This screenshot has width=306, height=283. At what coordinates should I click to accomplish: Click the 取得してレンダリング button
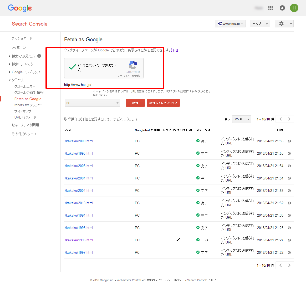pyautogui.click(x=163, y=103)
